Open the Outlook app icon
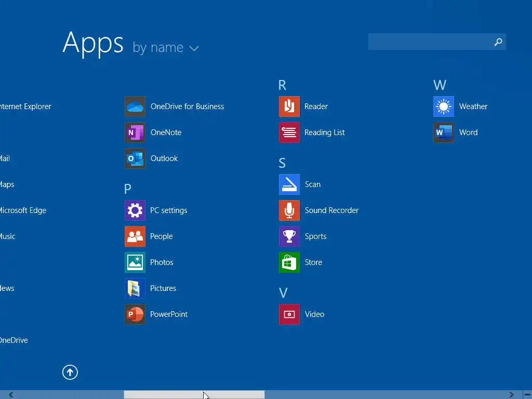Image resolution: width=532 pixels, height=399 pixels. point(135,158)
